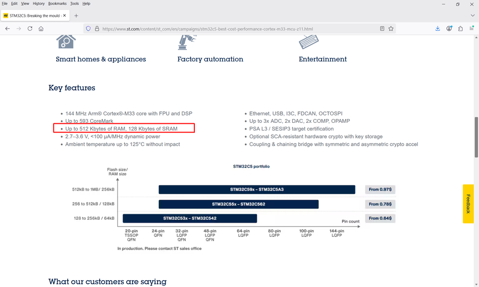Close the STM32C5 tab

[x=64, y=15]
